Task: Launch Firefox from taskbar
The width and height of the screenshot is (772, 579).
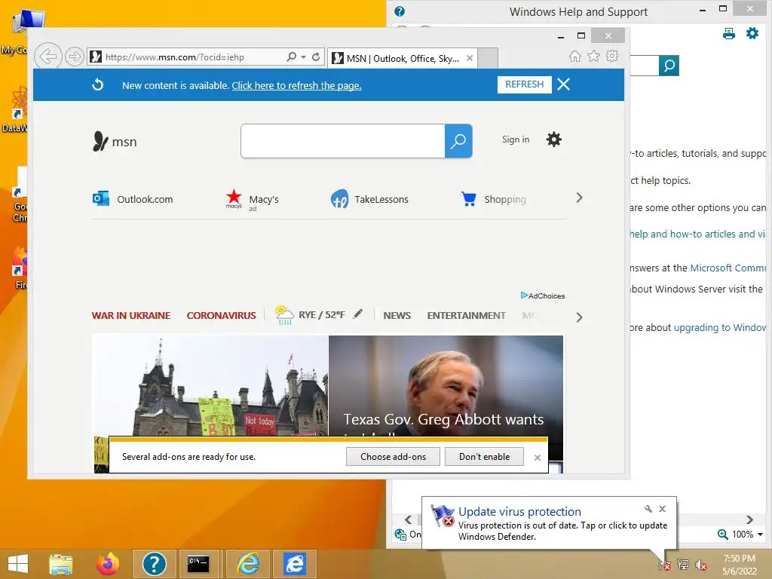Action: (107, 564)
